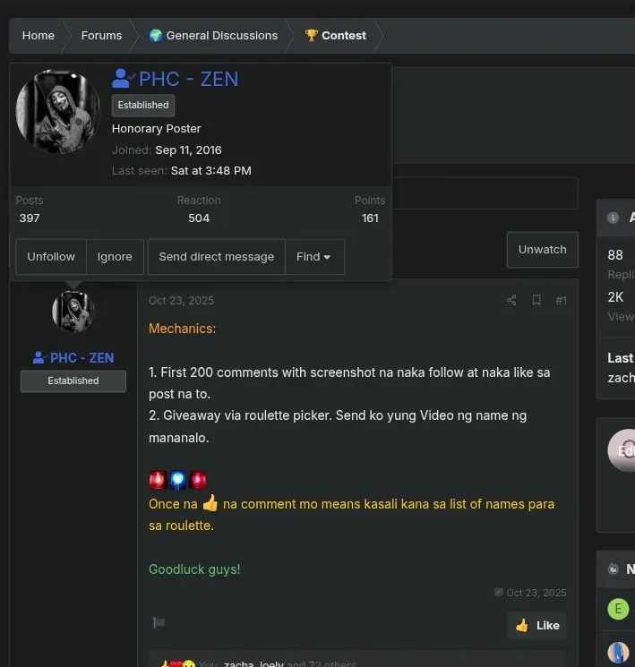The height and width of the screenshot is (667, 635).
Task: Open the Home breadcrumb
Action: tap(39, 36)
